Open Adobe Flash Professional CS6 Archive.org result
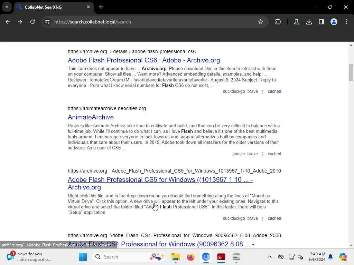The image size is (354, 265). tap(143, 60)
